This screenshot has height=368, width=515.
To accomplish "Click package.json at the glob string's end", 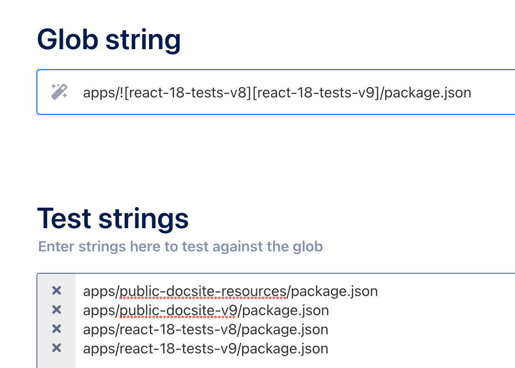I will pos(428,93).
